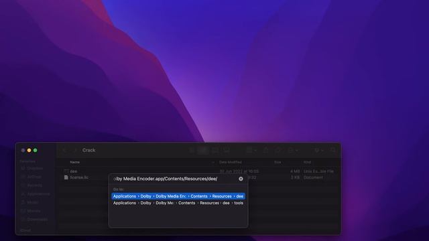The width and height of the screenshot is (429, 241).
Task: Select the suggestion ending in tools
Action: [x=178, y=203]
